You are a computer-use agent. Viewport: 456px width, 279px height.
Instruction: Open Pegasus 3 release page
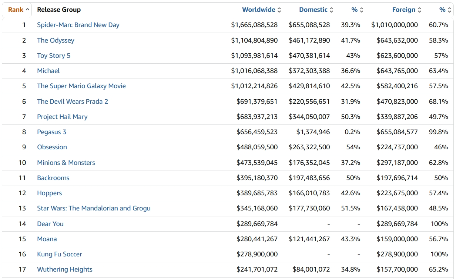(51, 132)
